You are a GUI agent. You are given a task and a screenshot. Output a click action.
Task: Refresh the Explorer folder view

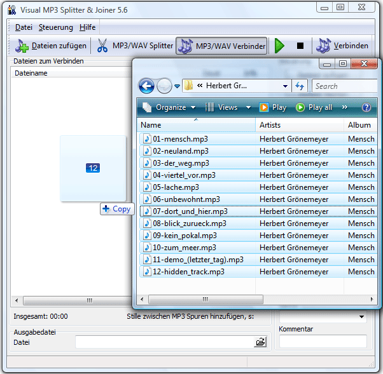coord(300,86)
